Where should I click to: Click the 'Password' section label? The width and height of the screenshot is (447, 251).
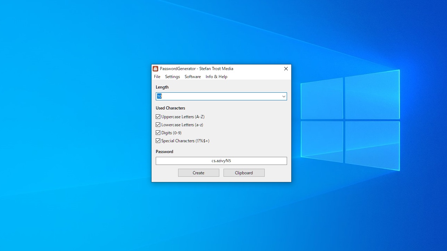point(164,152)
